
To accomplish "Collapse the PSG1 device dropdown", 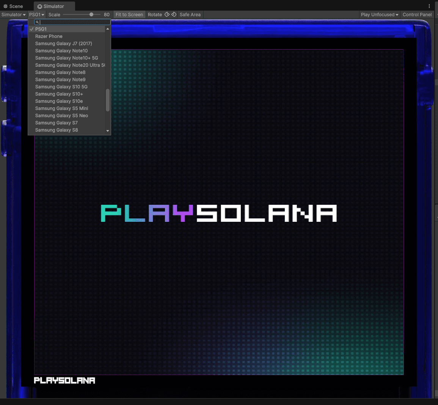I will [36, 14].
